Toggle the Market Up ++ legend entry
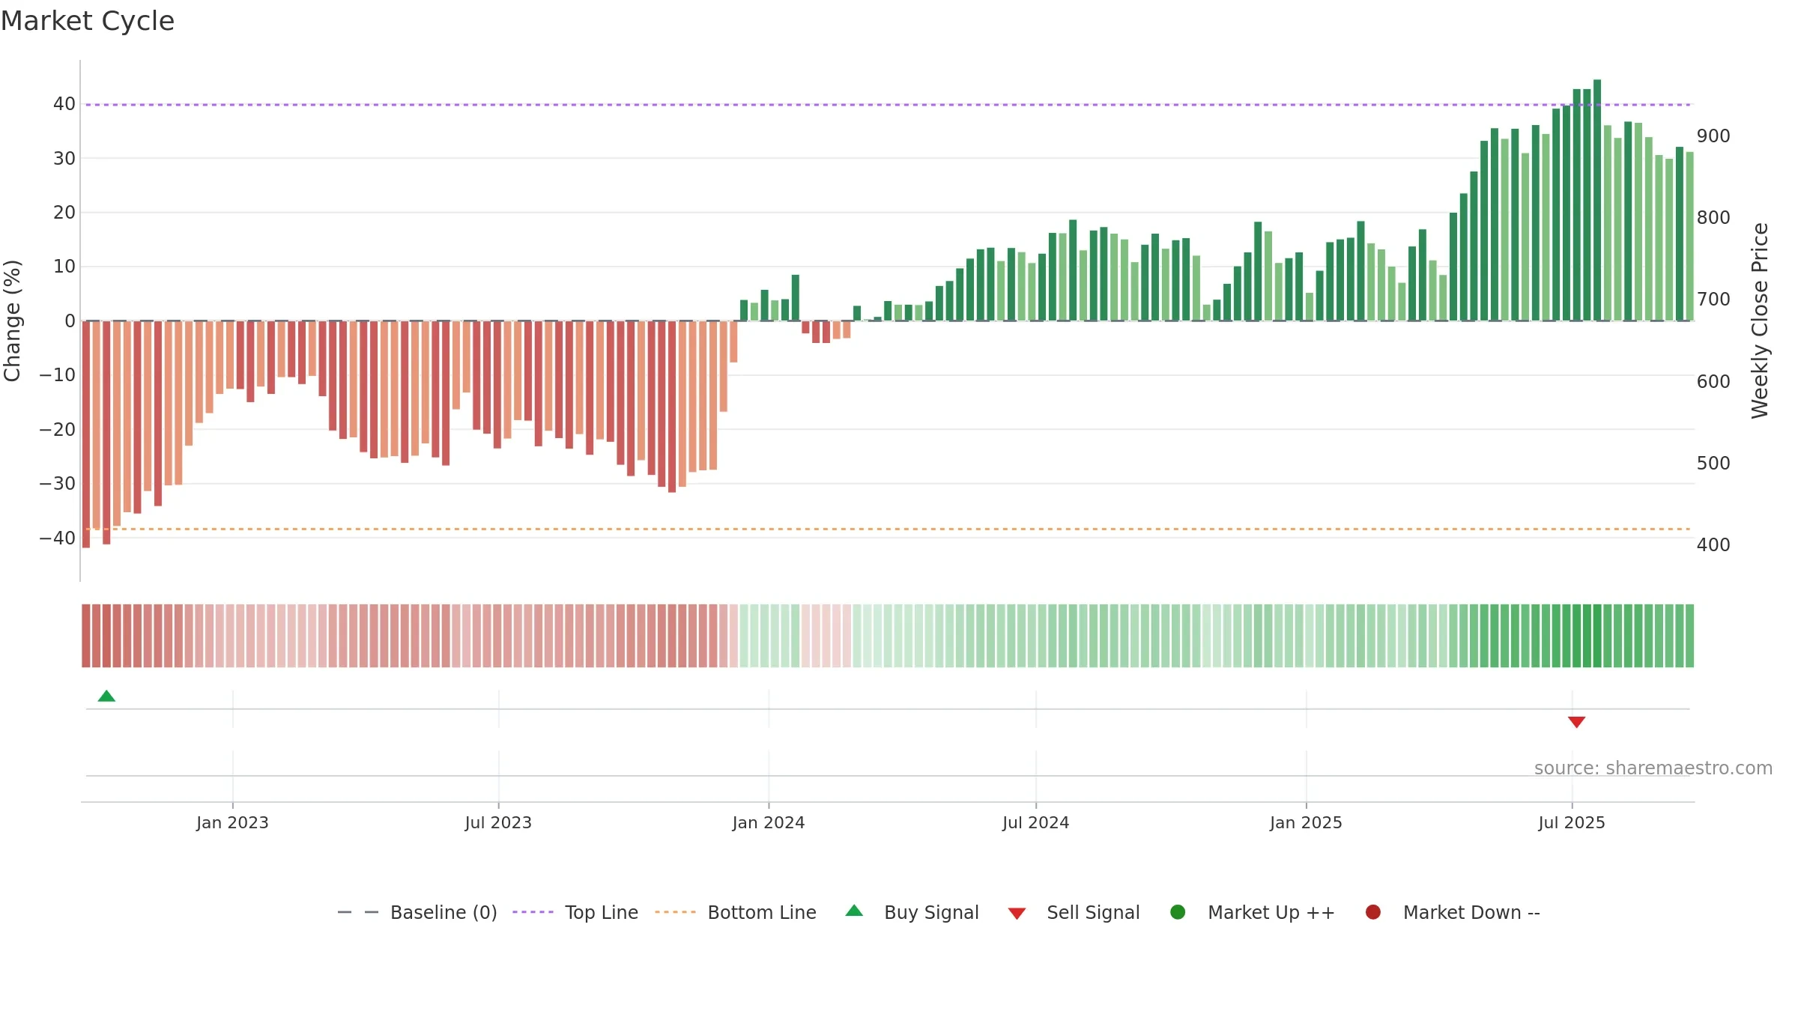1798x1011 pixels. [1253, 912]
